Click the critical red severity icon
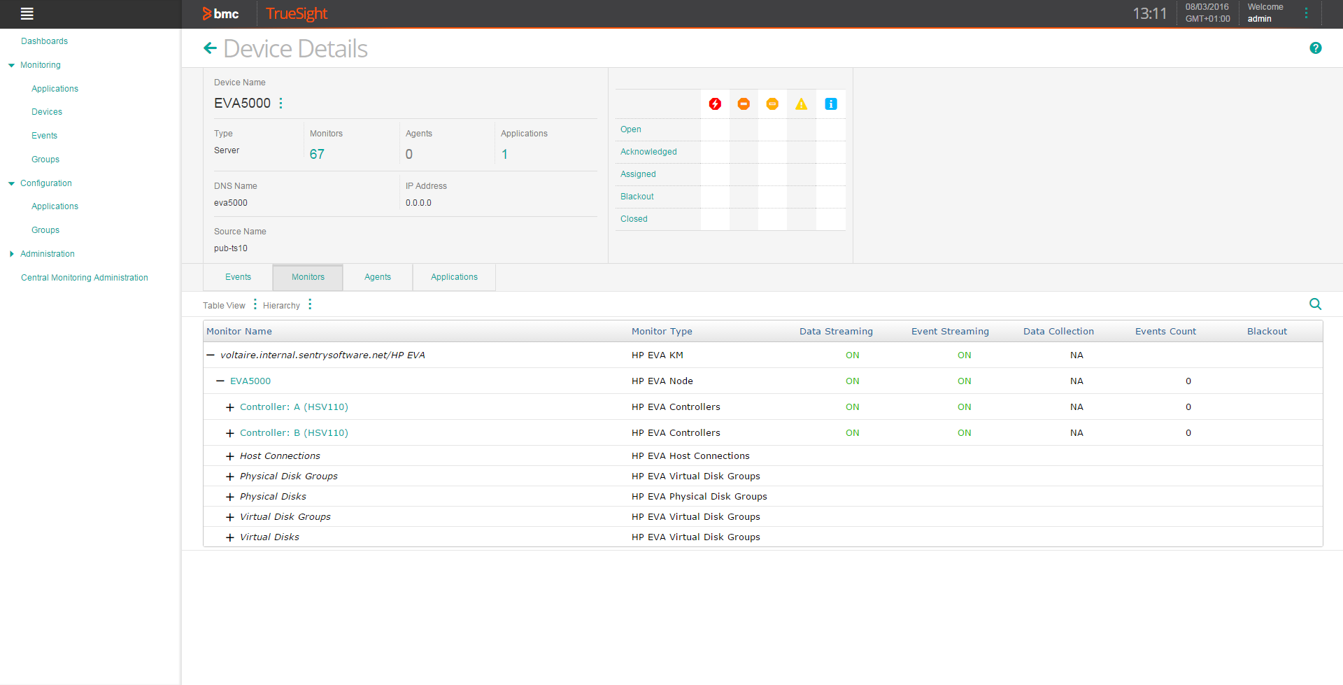The image size is (1343, 685). coord(715,104)
